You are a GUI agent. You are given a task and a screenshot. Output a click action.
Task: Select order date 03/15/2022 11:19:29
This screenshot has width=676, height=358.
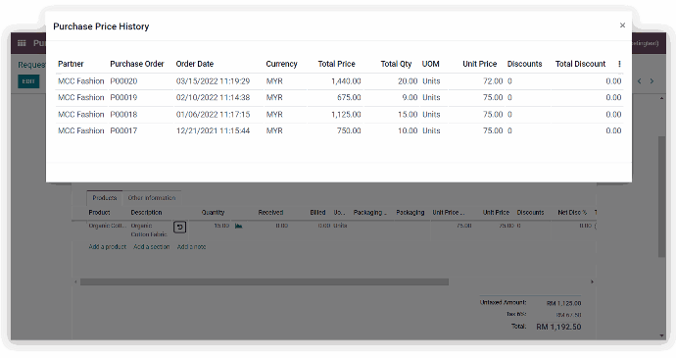(x=213, y=81)
